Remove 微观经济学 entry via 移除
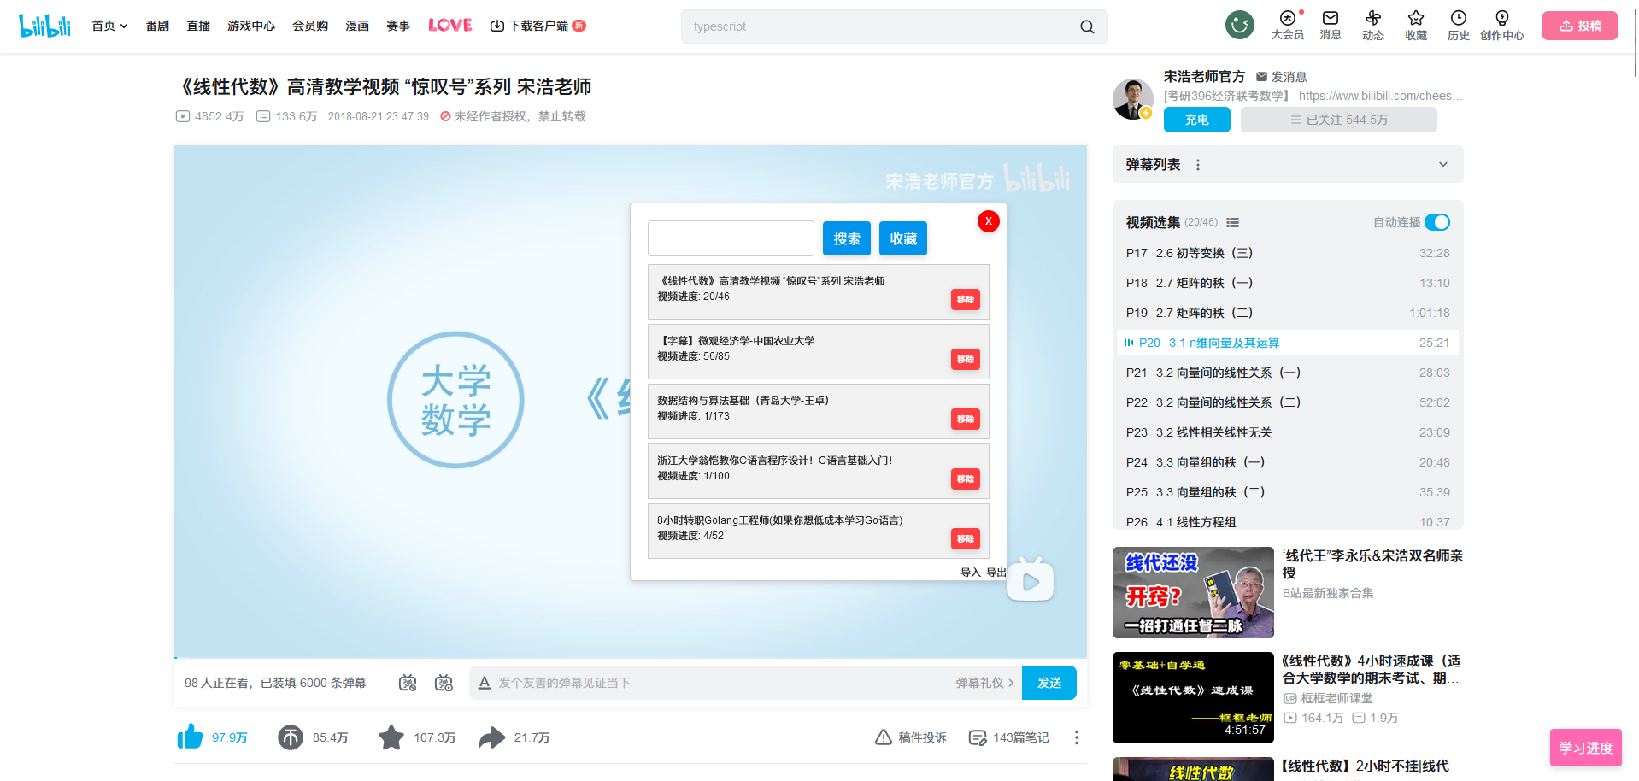This screenshot has height=781, width=1639. 966,360
